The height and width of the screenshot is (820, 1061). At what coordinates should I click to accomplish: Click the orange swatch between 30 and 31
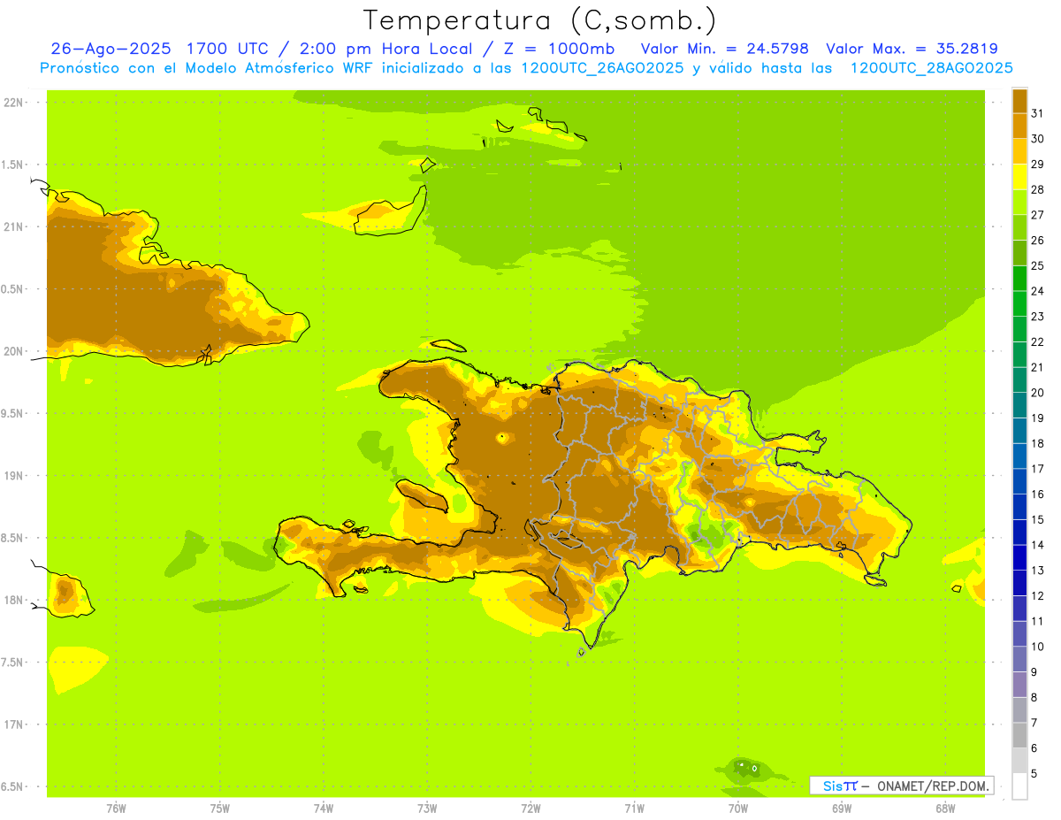(1019, 126)
